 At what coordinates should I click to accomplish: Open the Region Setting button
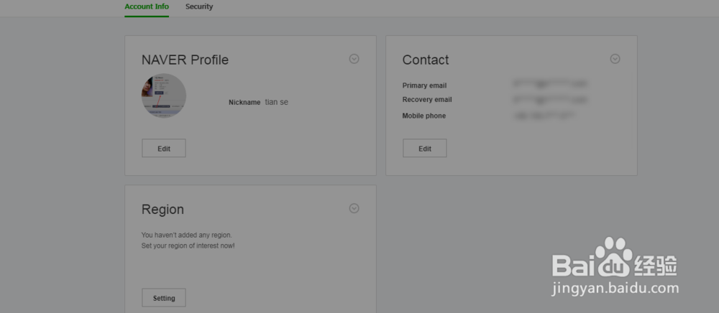tap(164, 297)
